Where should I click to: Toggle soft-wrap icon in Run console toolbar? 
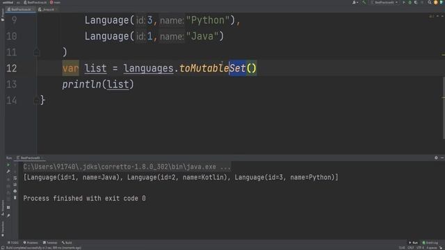[15, 178]
